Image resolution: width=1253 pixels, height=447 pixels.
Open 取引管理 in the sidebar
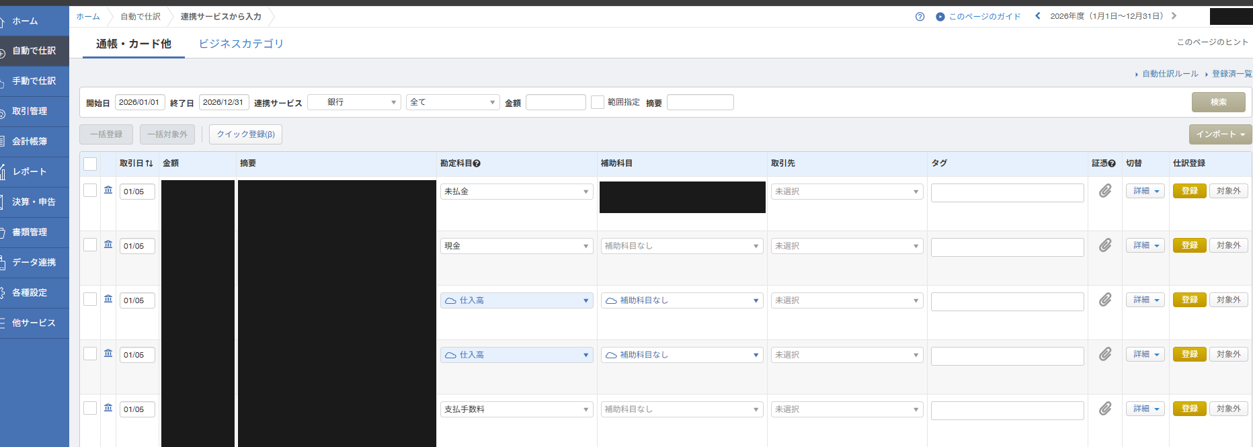click(x=34, y=112)
